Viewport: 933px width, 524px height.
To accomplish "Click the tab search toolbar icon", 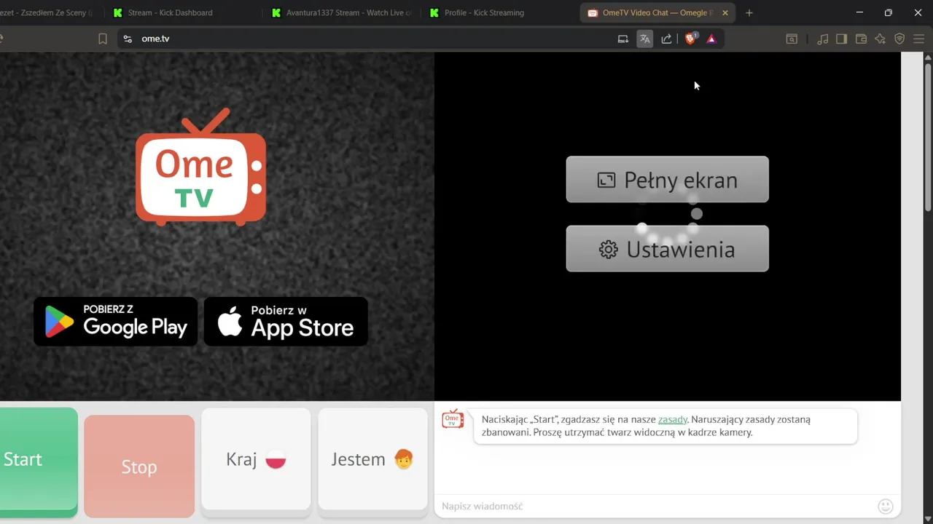I will pos(792,39).
